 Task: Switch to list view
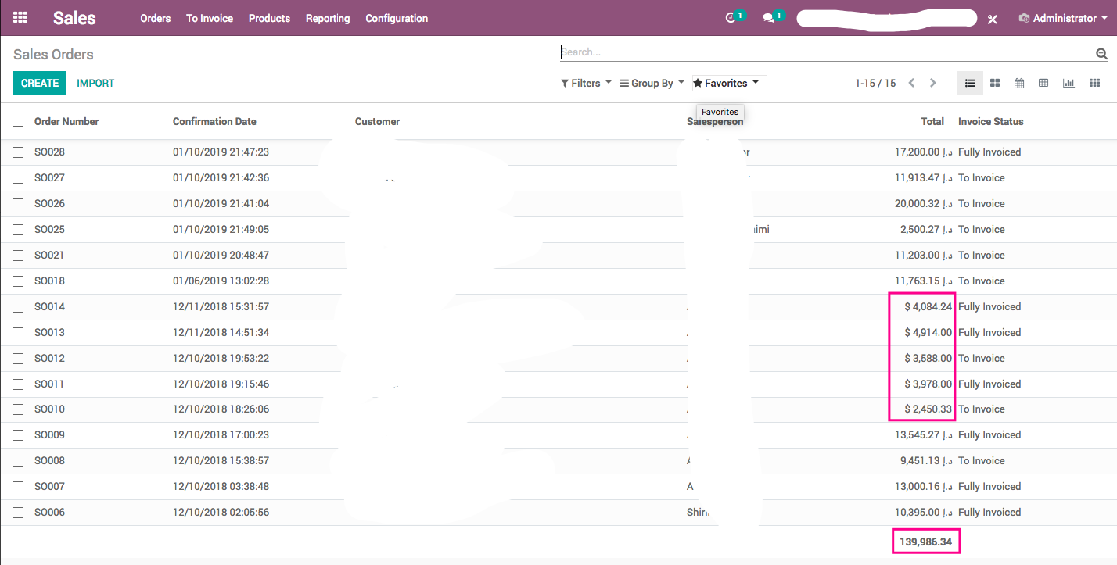(970, 83)
